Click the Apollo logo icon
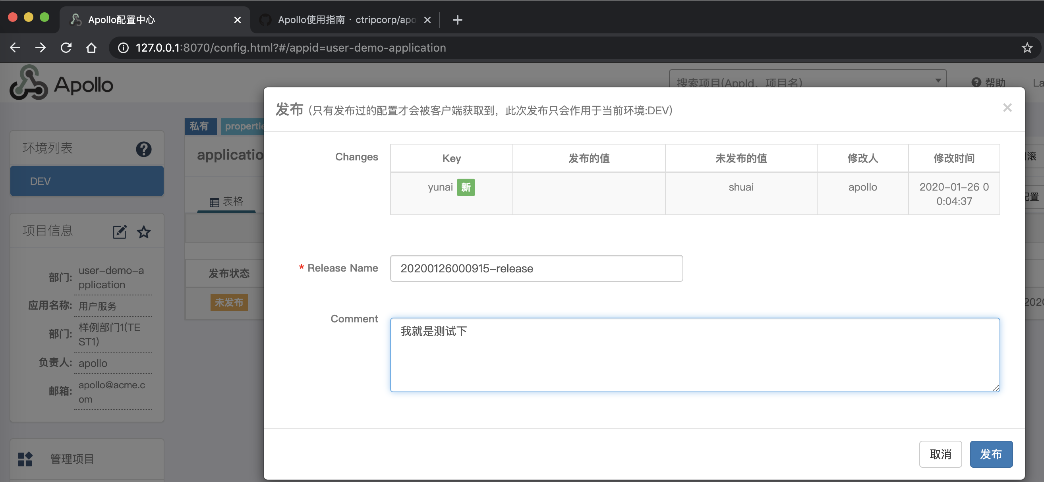This screenshot has width=1044, height=482. click(x=29, y=83)
